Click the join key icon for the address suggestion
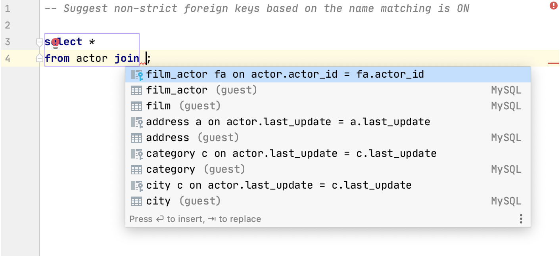 pyautogui.click(x=137, y=122)
